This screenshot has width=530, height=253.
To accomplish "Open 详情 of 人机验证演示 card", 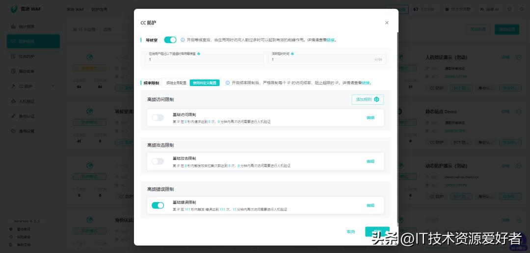I will [x=505, y=57].
